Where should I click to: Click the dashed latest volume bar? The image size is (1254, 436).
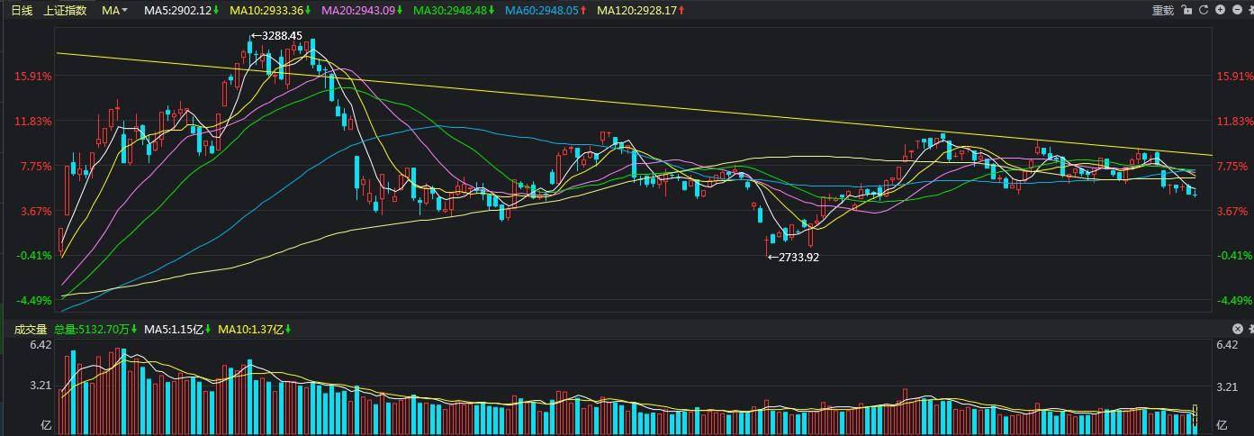coord(1196,420)
